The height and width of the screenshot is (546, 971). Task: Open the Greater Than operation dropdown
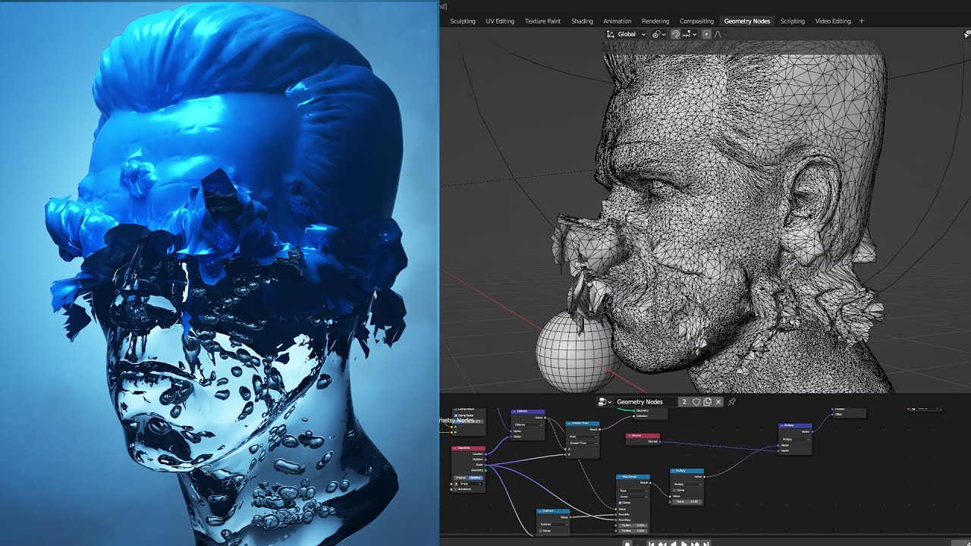(583, 443)
